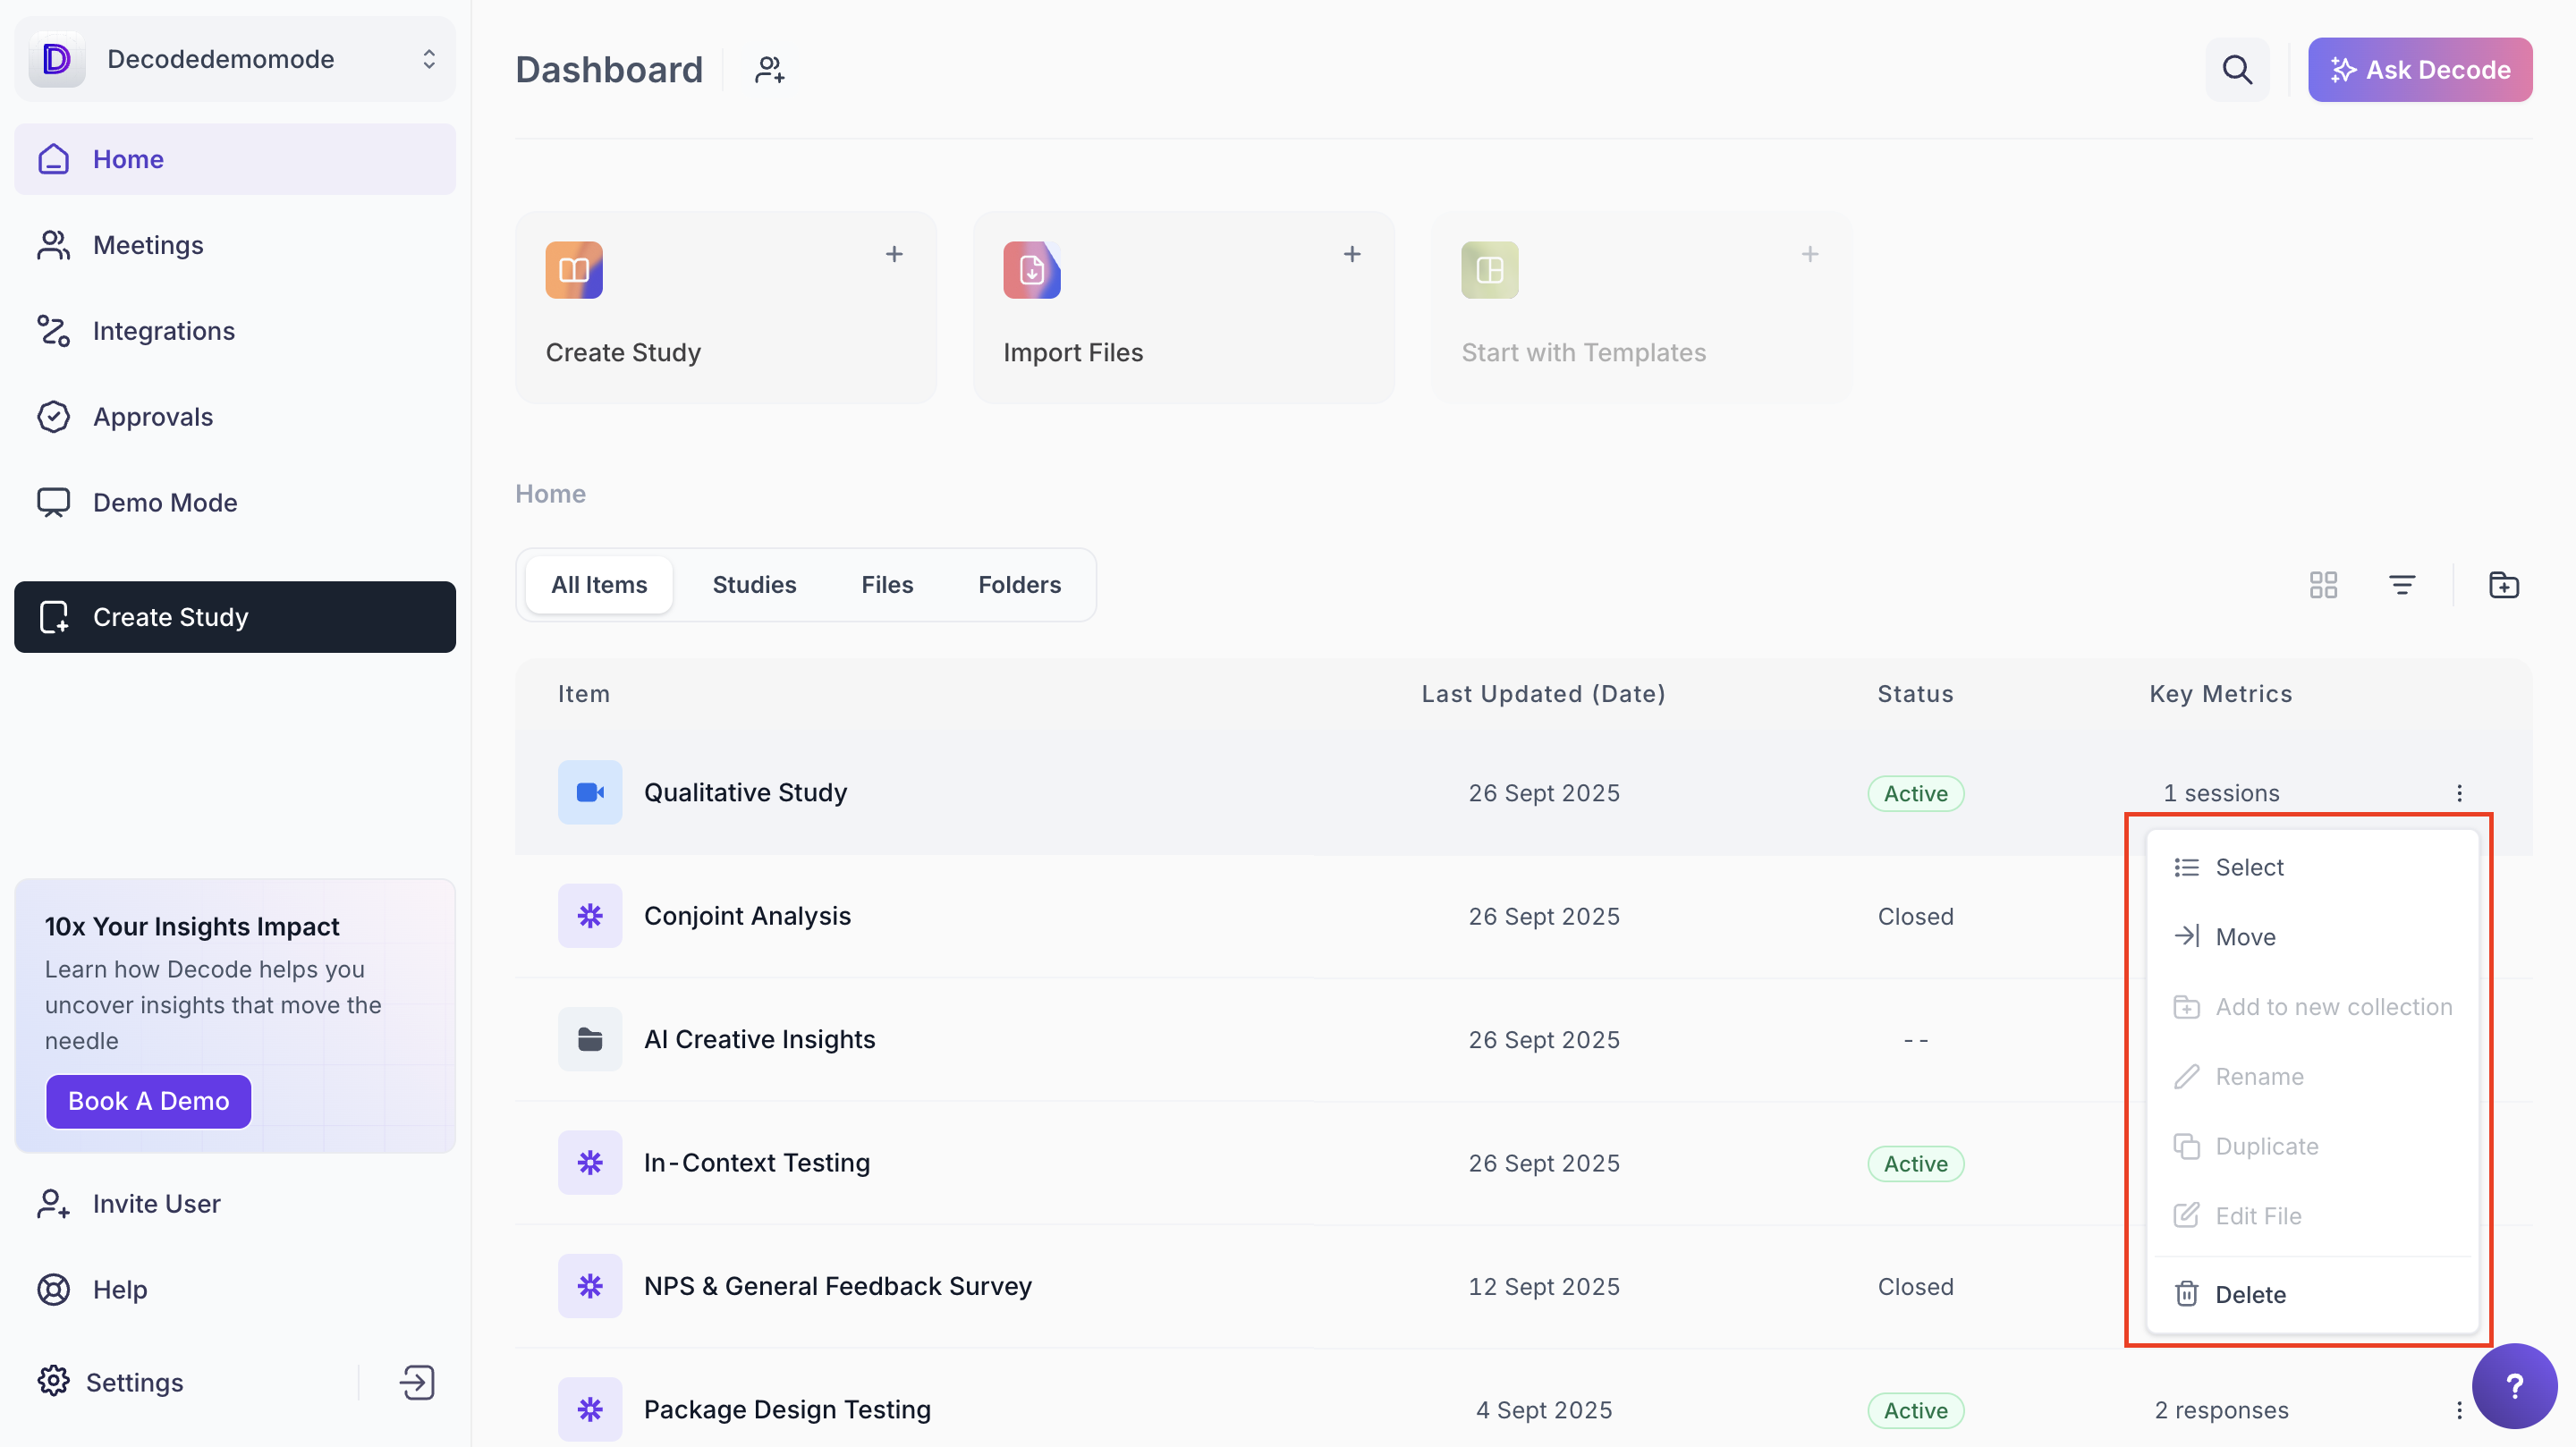Expand the Create Study card plus

tap(894, 254)
